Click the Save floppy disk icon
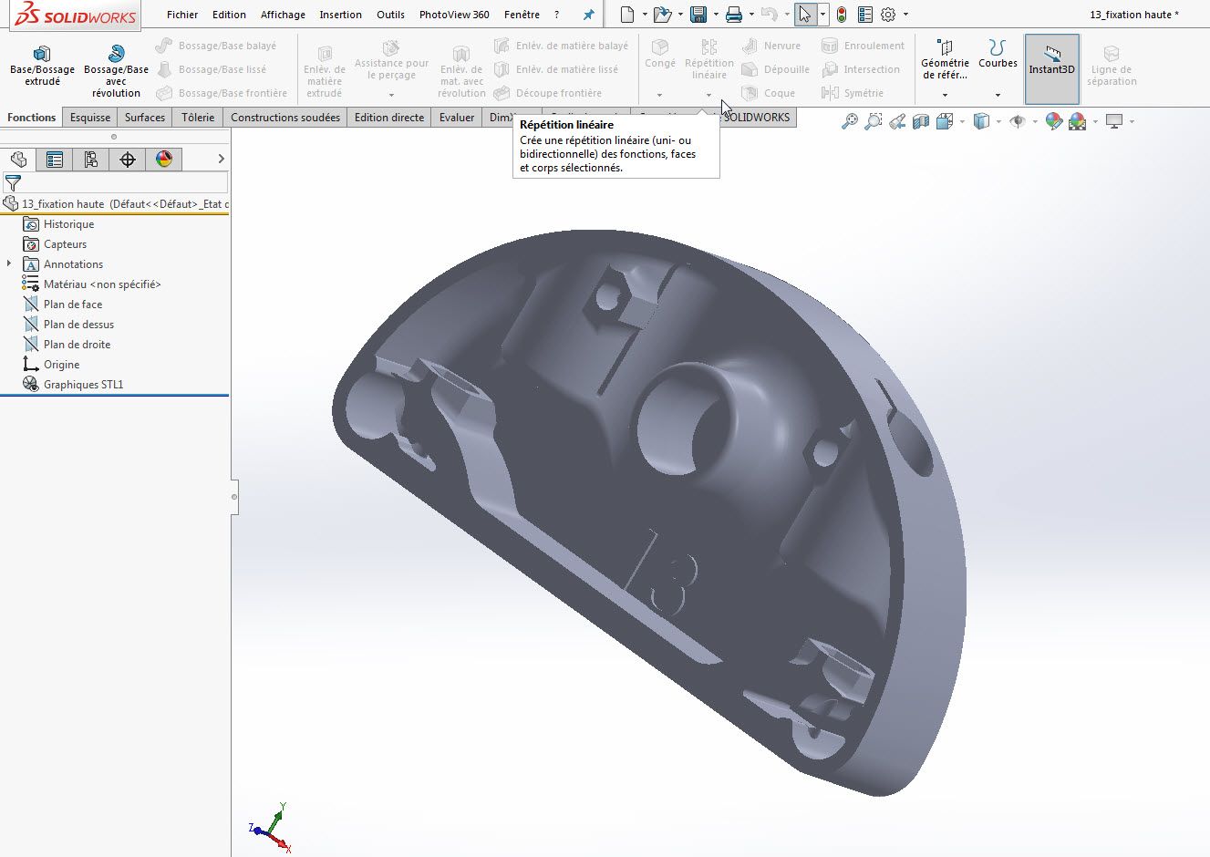The image size is (1210, 857). coord(698,15)
